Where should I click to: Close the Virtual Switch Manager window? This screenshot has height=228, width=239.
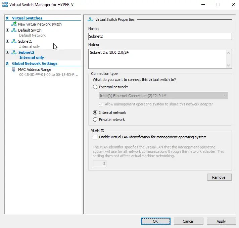coord(234,5)
